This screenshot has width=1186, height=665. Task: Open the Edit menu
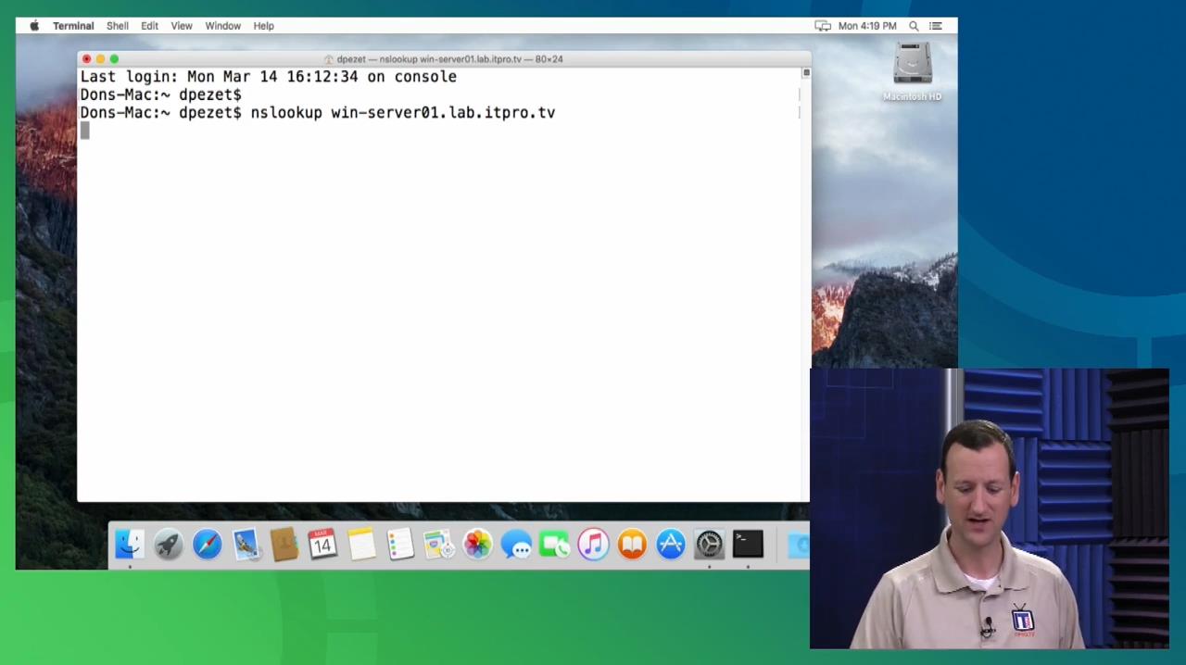(x=149, y=26)
